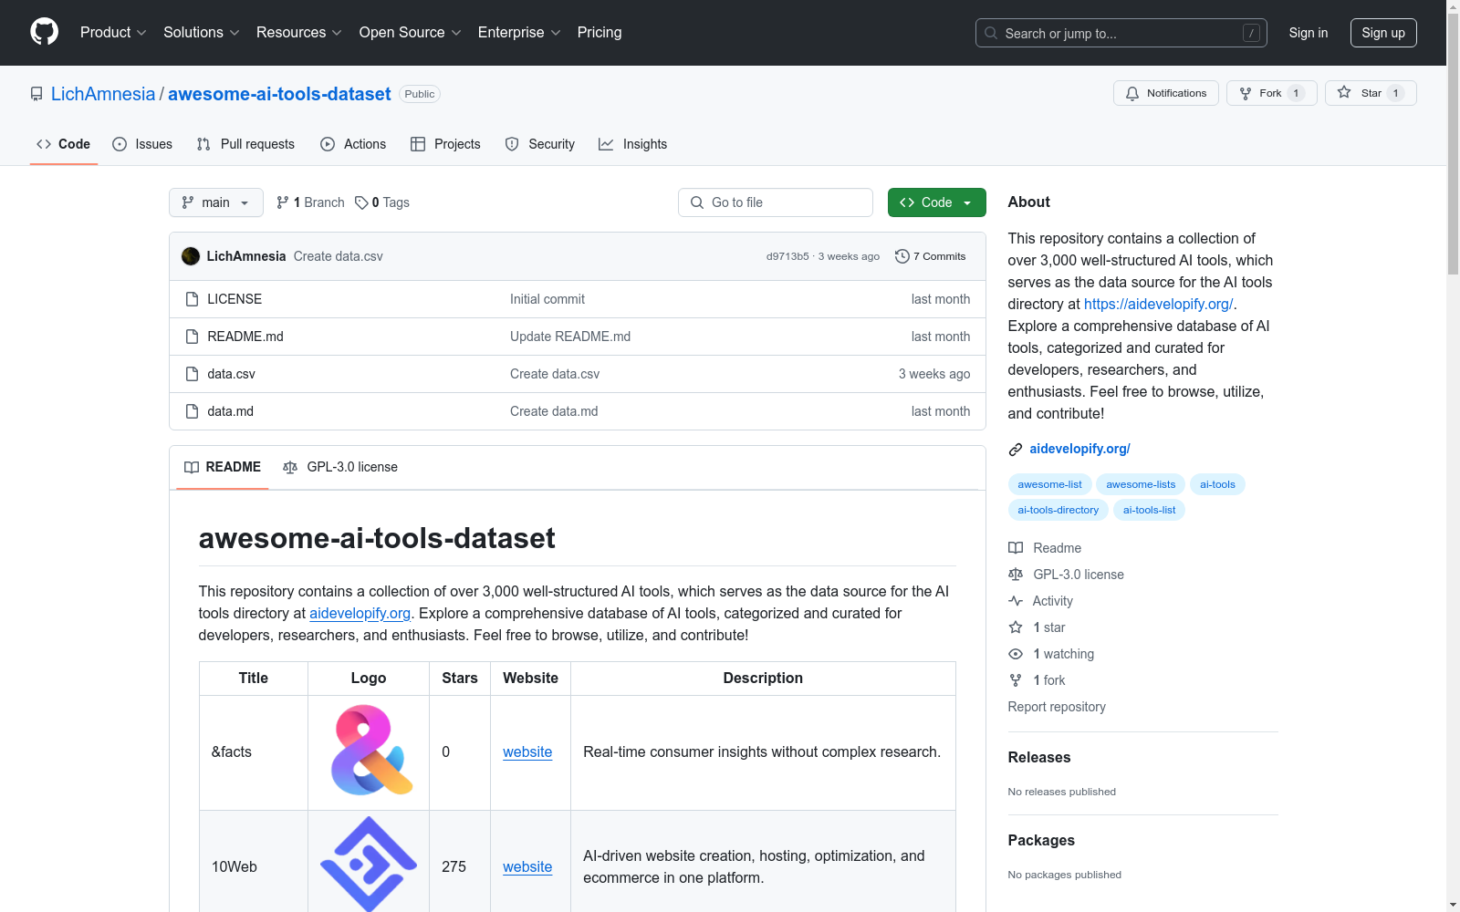Image resolution: width=1460 pixels, height=912 pixels.
Task: View the 7 Commits history
Action: tap(931, 256)
